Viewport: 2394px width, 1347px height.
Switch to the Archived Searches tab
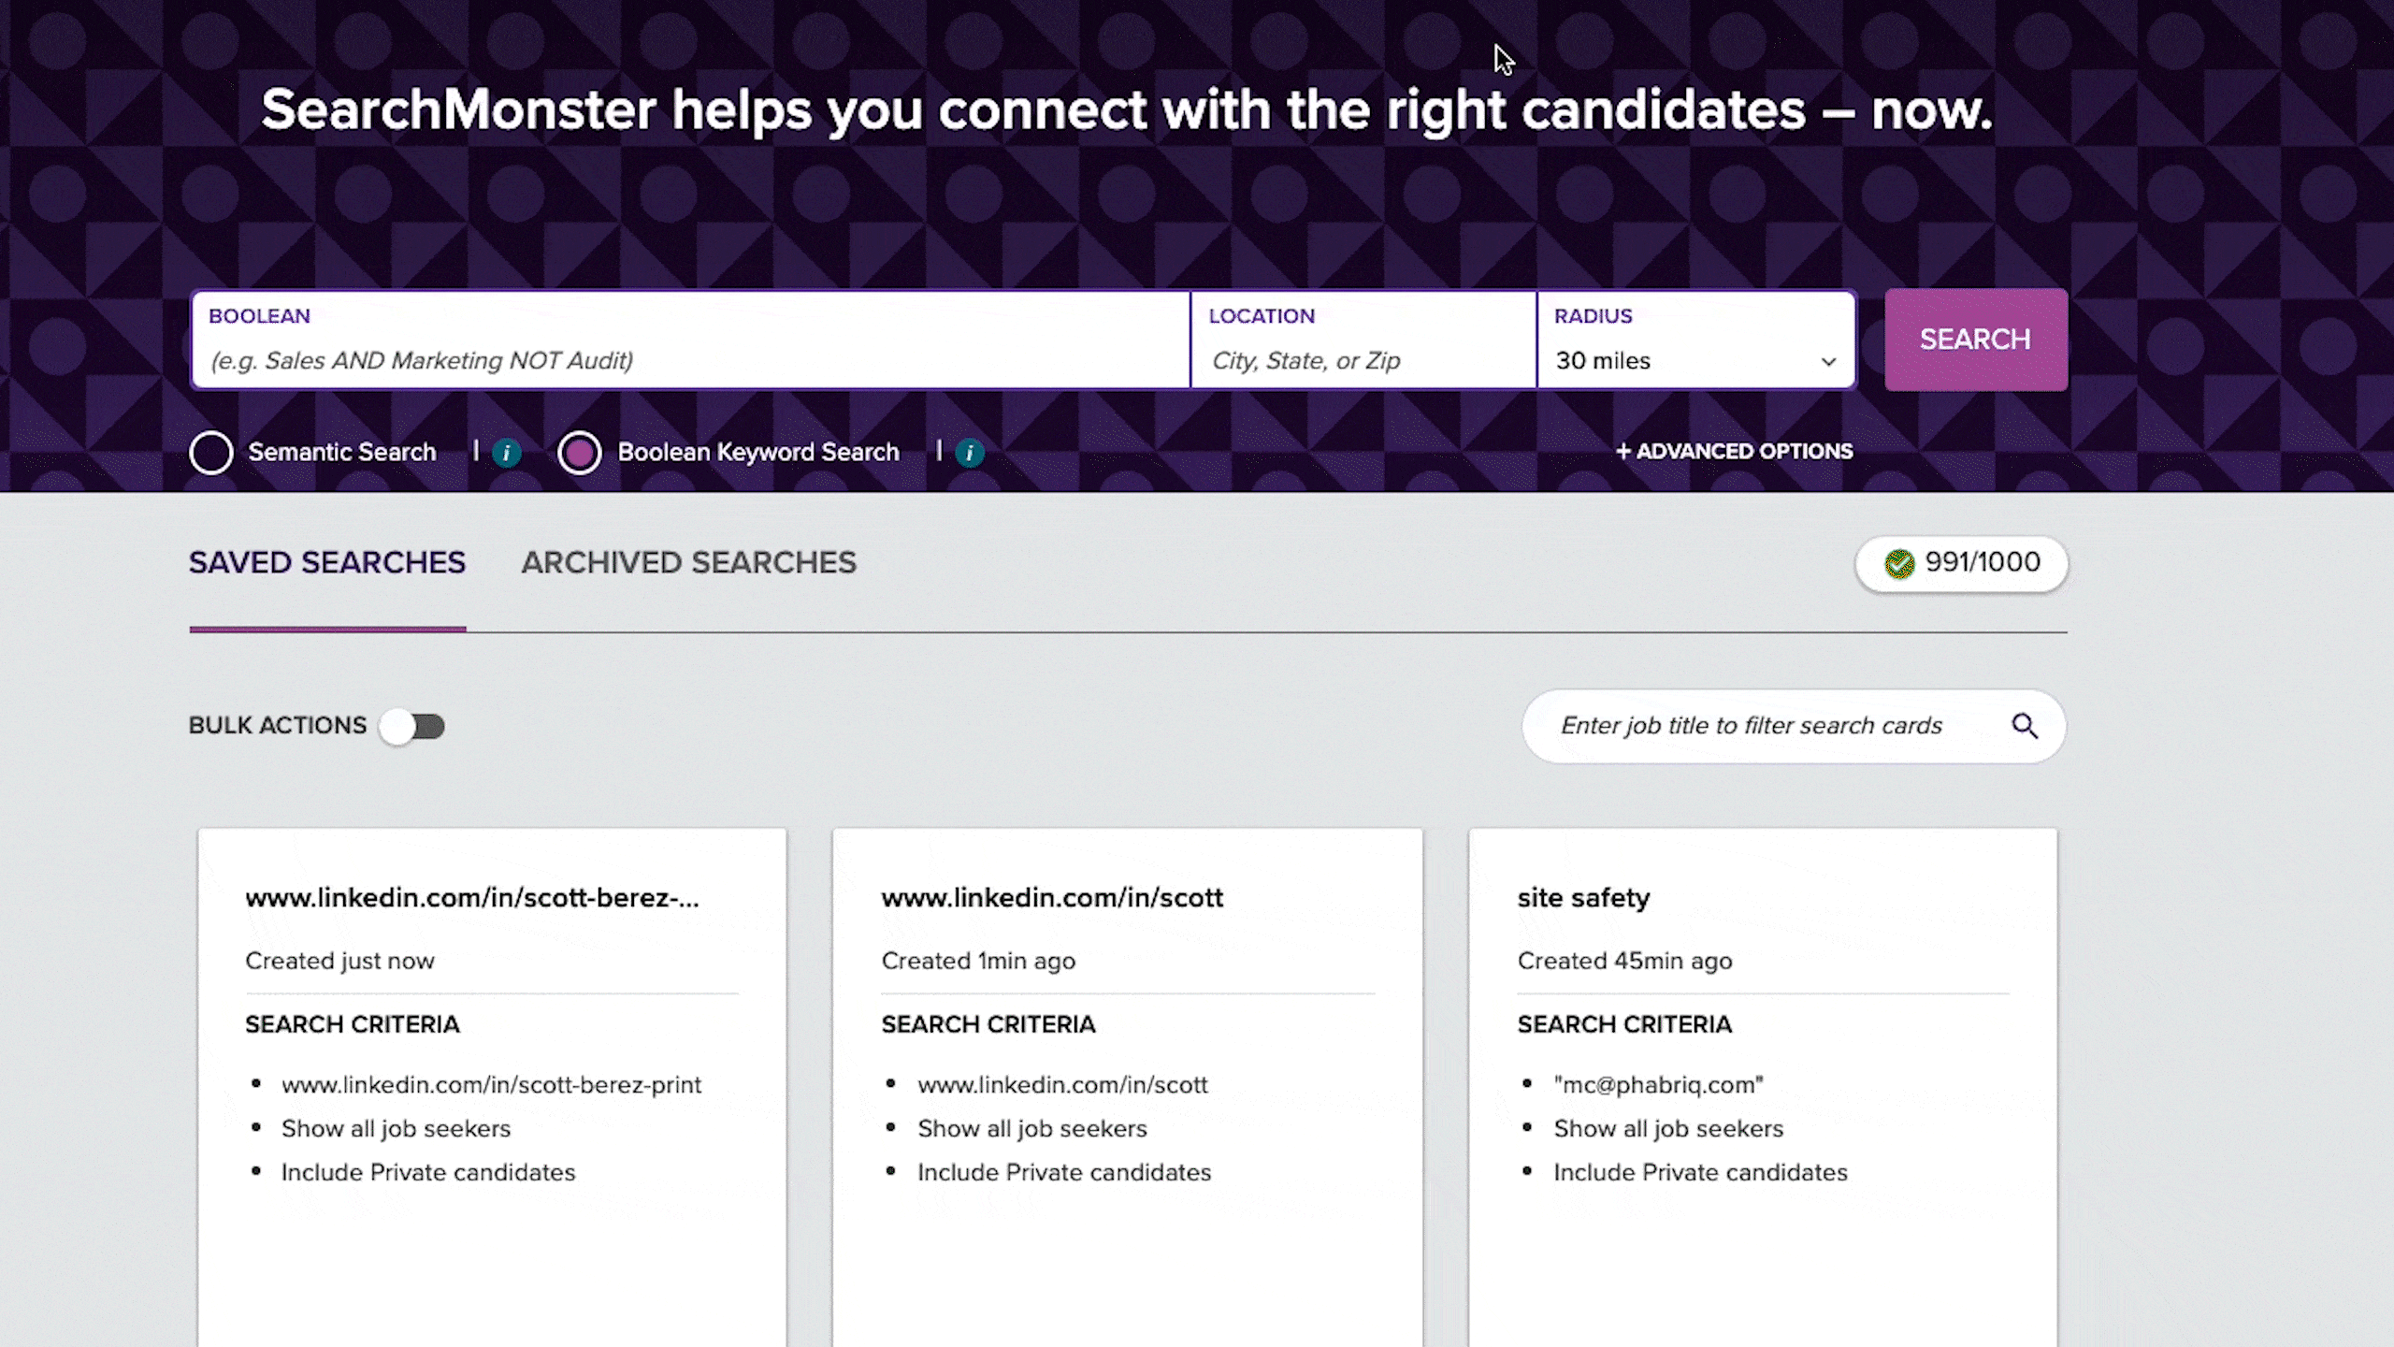tap(689, 562)
